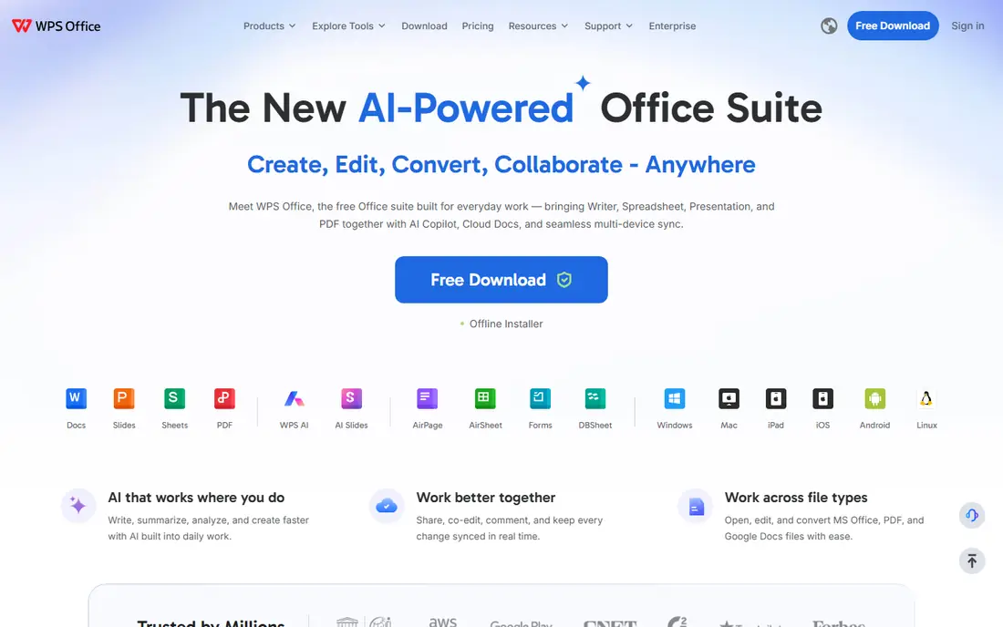Image resolution: width=1003 pixels, height=627 pixels.
Task: Expand the Support dropdown menu
Action: click(608, 26)
